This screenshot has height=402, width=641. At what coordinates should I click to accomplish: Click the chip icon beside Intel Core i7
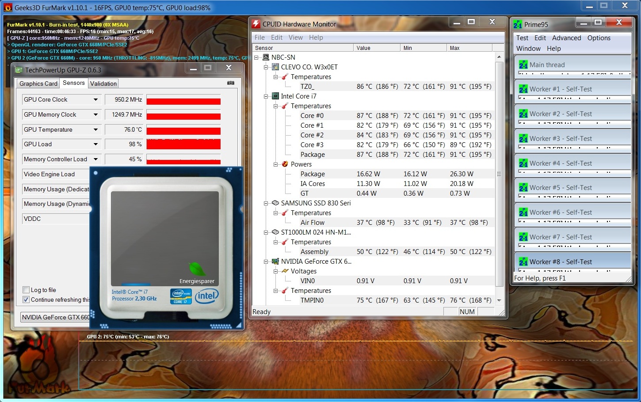pyautogui.click(x=275, y=96)
